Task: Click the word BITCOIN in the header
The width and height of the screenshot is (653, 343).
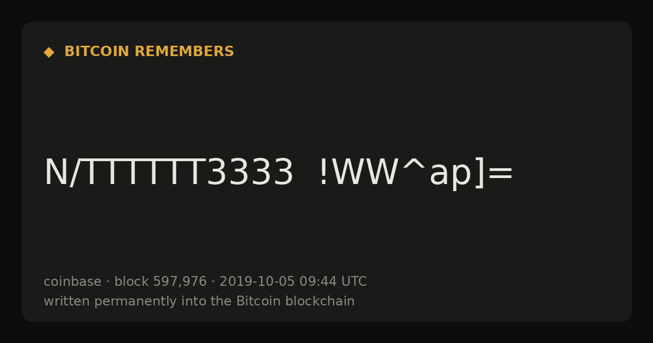Action: (97, 52)
